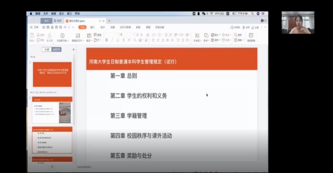Open the Insert (插入) ribbon tab
333x173 pixels.
[x=93, y=27]
